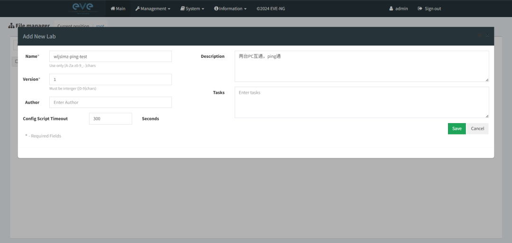Grab the Tasks box resize handle
Image resolution: width=512 pixels, height=243 pixels.
point(487,116)
